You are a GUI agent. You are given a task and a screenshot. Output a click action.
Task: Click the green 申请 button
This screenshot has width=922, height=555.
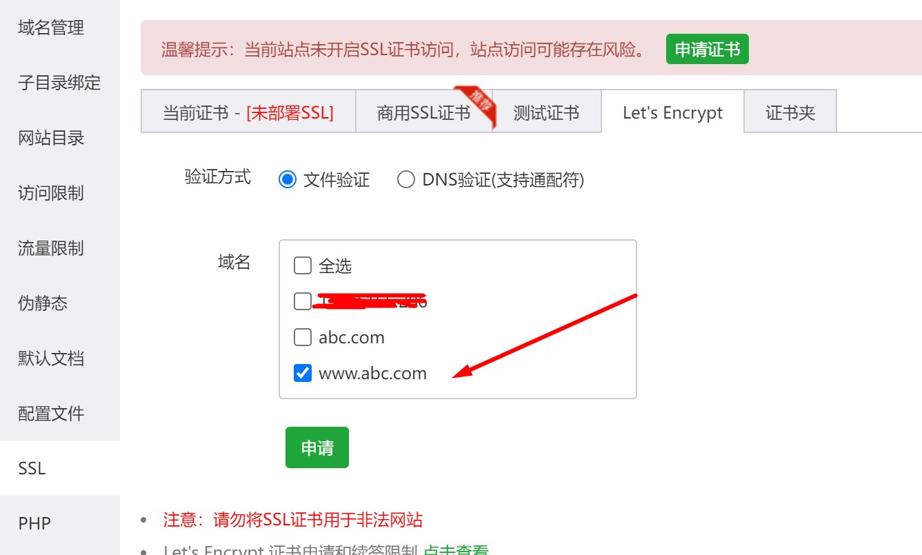[x=317, y=447]
